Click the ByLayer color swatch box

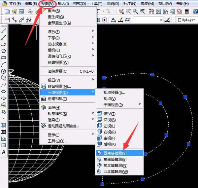(x=180, y=20)
